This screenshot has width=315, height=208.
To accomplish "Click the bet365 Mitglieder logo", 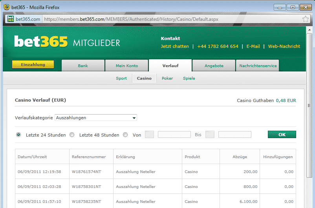I will (67, 42).
